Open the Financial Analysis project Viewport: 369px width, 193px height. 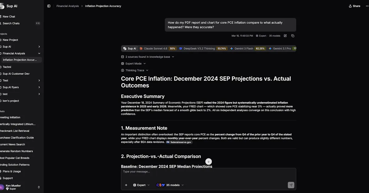14,53
